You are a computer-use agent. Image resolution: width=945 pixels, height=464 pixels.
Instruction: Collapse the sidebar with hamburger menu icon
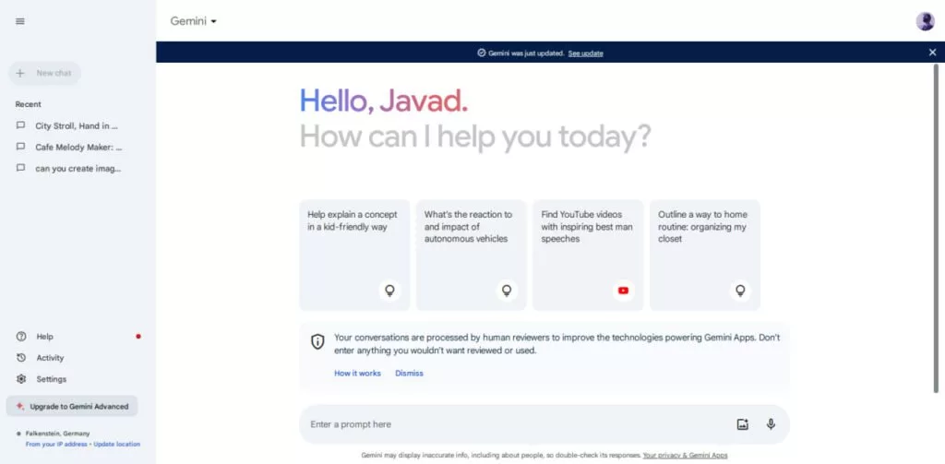point(20,21)
